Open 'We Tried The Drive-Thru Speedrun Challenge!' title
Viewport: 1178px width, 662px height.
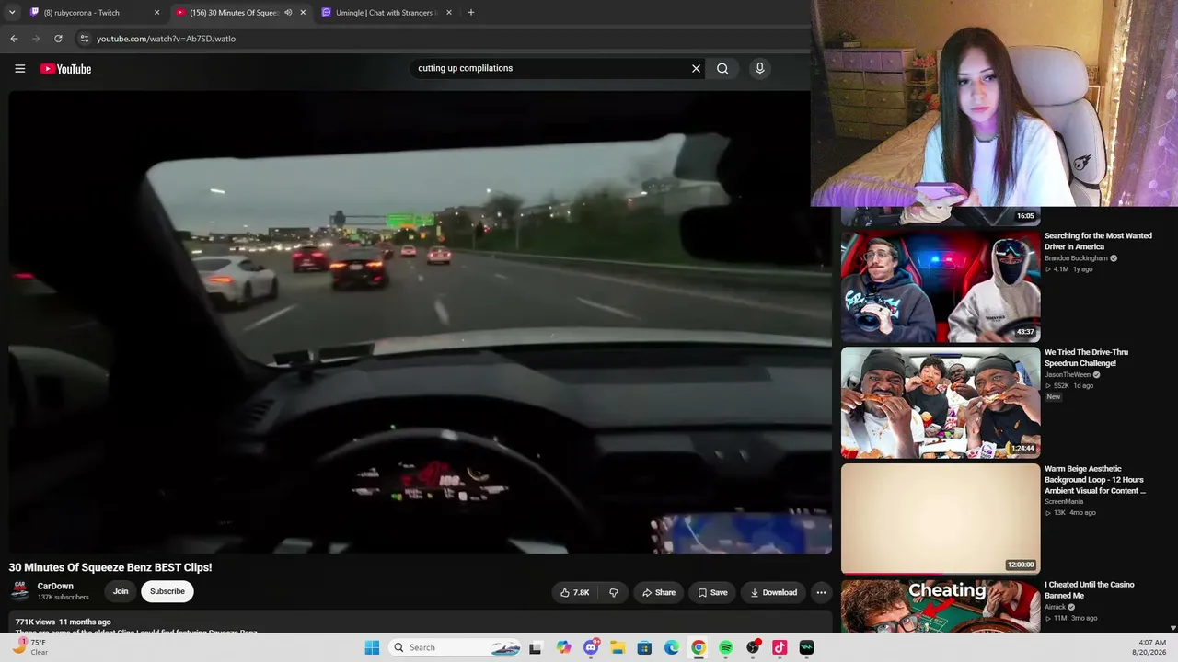click(1086, 358)
